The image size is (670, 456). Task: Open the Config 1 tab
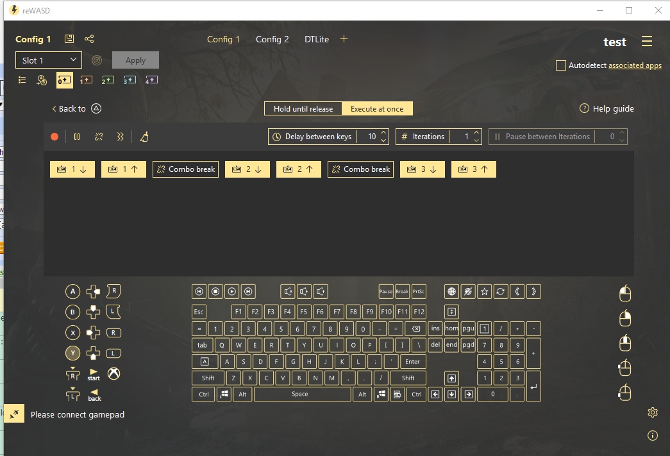point(223,39)
